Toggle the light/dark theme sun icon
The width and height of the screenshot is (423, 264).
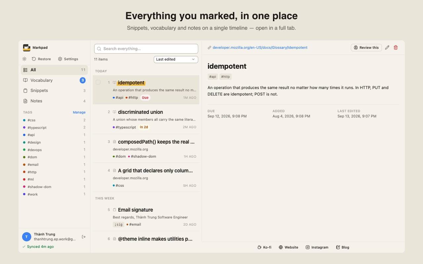click(x=24, y=59)
